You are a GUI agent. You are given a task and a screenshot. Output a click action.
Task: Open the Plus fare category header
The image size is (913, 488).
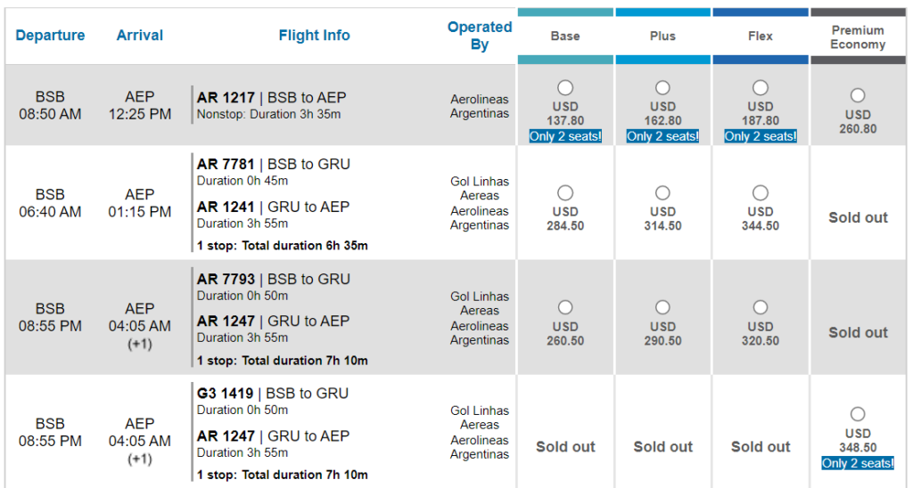click(x=662, y=36)
